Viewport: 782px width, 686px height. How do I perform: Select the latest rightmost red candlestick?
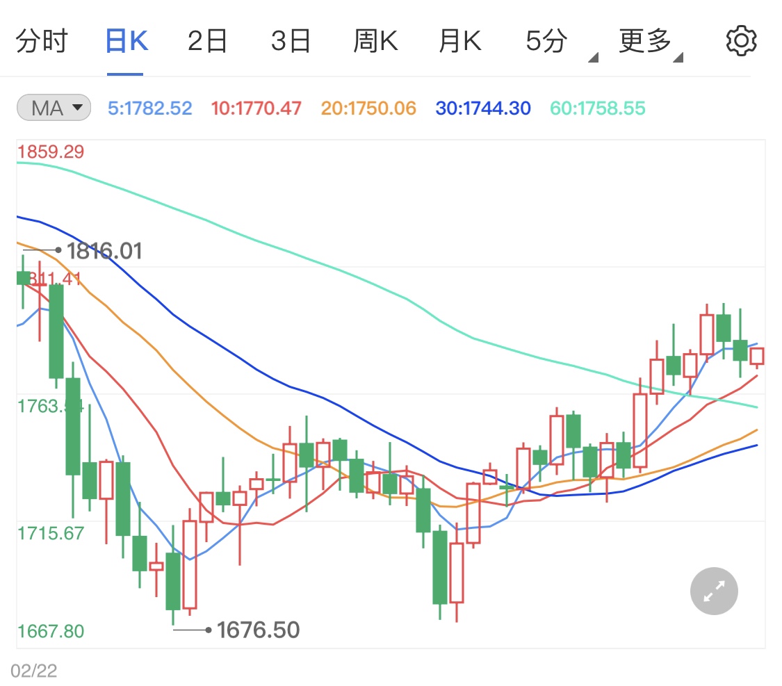[x=756, y=356]
